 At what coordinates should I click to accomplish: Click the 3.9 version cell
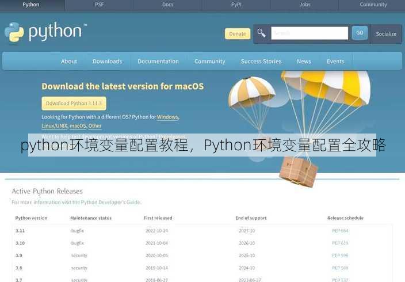19,256
